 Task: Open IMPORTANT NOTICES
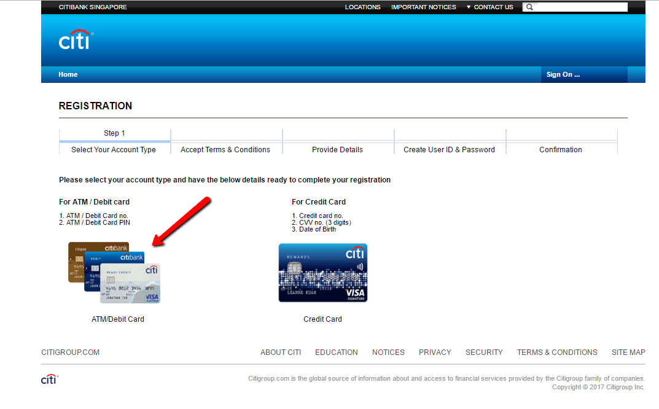[423, 7]
